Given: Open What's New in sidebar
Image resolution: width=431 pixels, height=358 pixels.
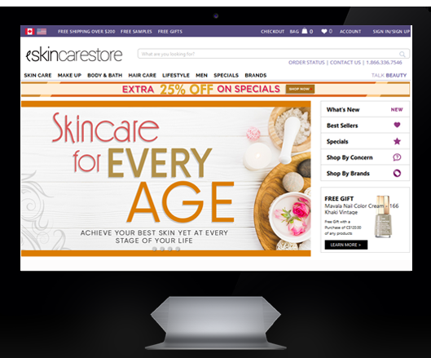Looking at the screenshot, I should pos(365,109).
